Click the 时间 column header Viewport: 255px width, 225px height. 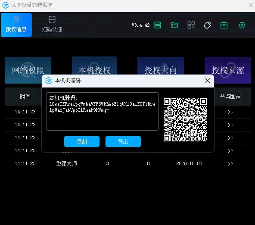25,97
